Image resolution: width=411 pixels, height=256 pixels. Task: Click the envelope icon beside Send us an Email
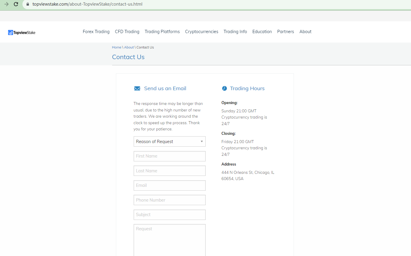point(137,88)
